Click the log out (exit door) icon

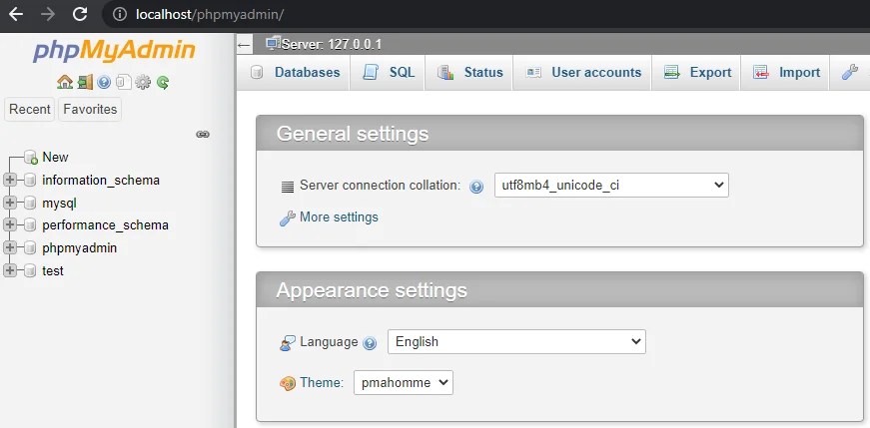pyautogui.click(x=85, y=83)
